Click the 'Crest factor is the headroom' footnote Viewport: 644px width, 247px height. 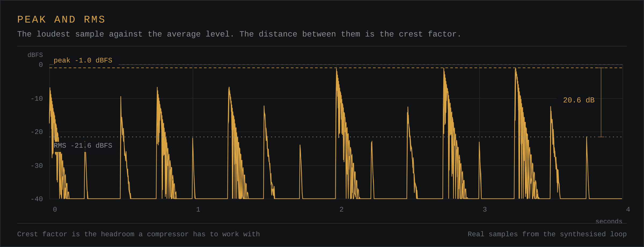(x=138, y=234)
